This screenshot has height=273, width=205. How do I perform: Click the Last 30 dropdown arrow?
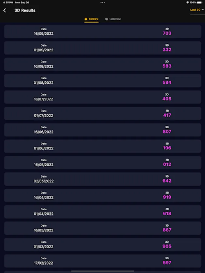[203, 10]
